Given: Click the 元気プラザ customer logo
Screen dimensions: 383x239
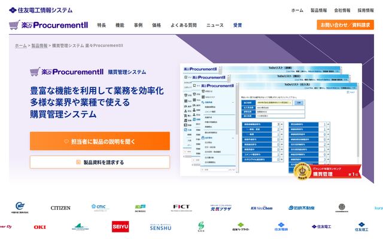Looking at the screenshot, I should tap(221, 208).
